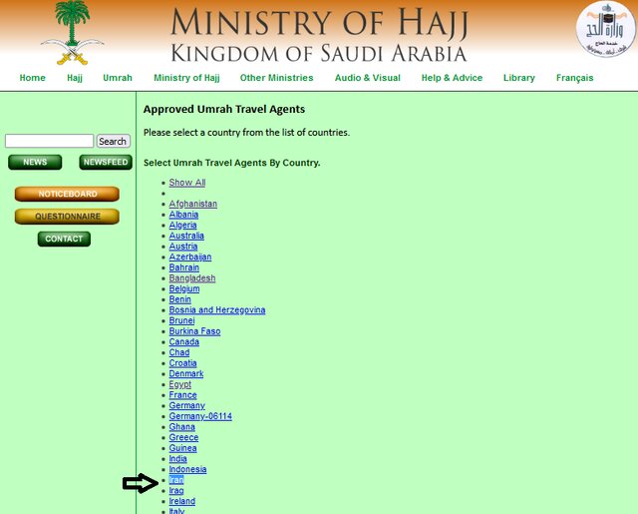The width and height of the screenshot is (638, 514).
Task: Select Umrah in the navigation bar
Action: coord(118,78)
